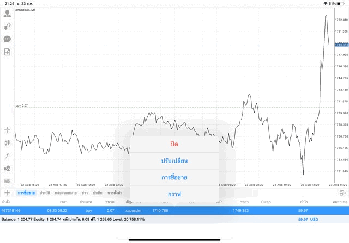Image resolution: width=349 pixels, height=243 pixels.
Task: Tap the trade arrows icon
Action: pos(7,26)
